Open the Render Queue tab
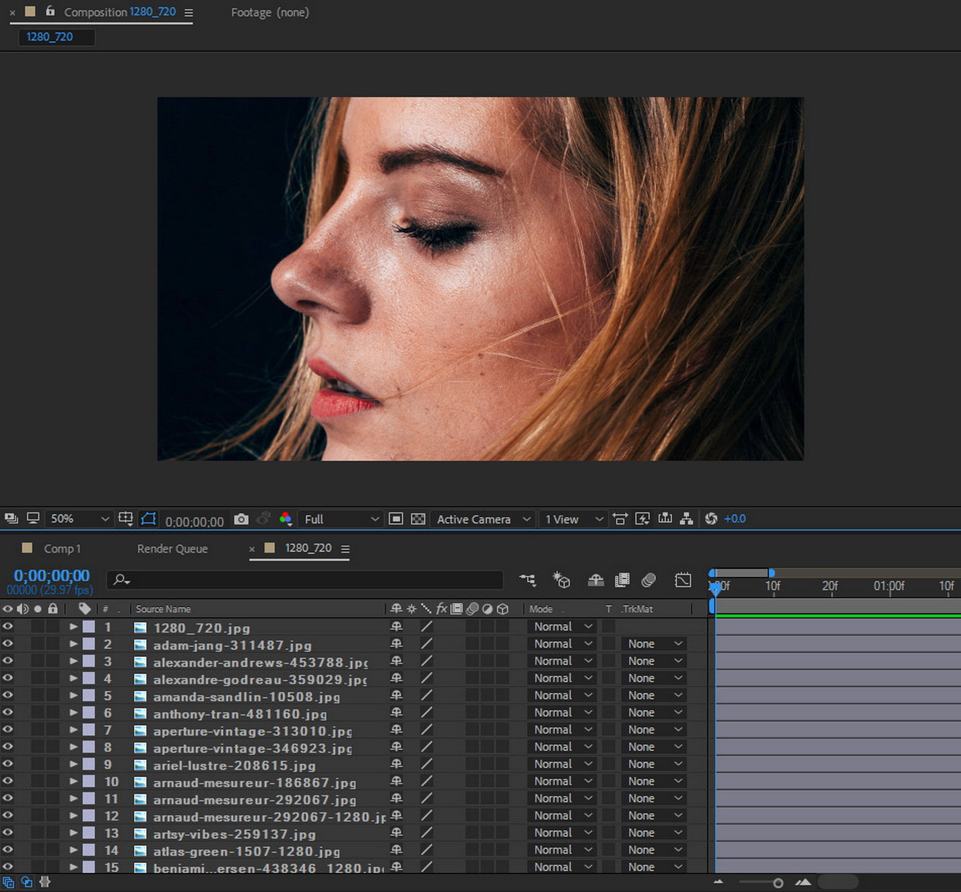The width and height of the screenshot is (961, 892). pos(172,549)
